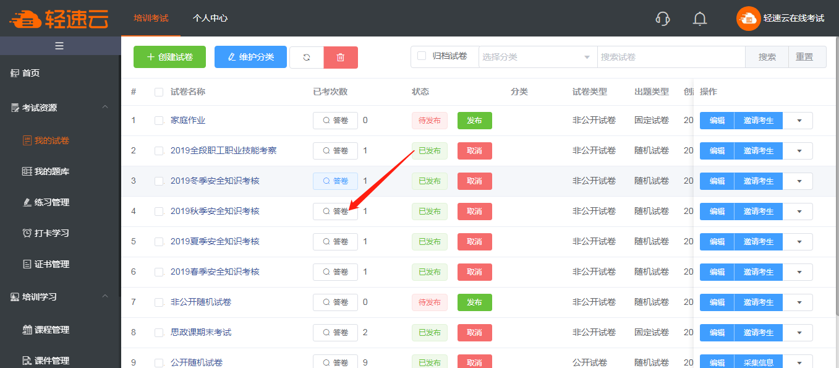Click 答卷 button for 2019秋季安全知识考核

pyautogui.click(x=335, y=212)
